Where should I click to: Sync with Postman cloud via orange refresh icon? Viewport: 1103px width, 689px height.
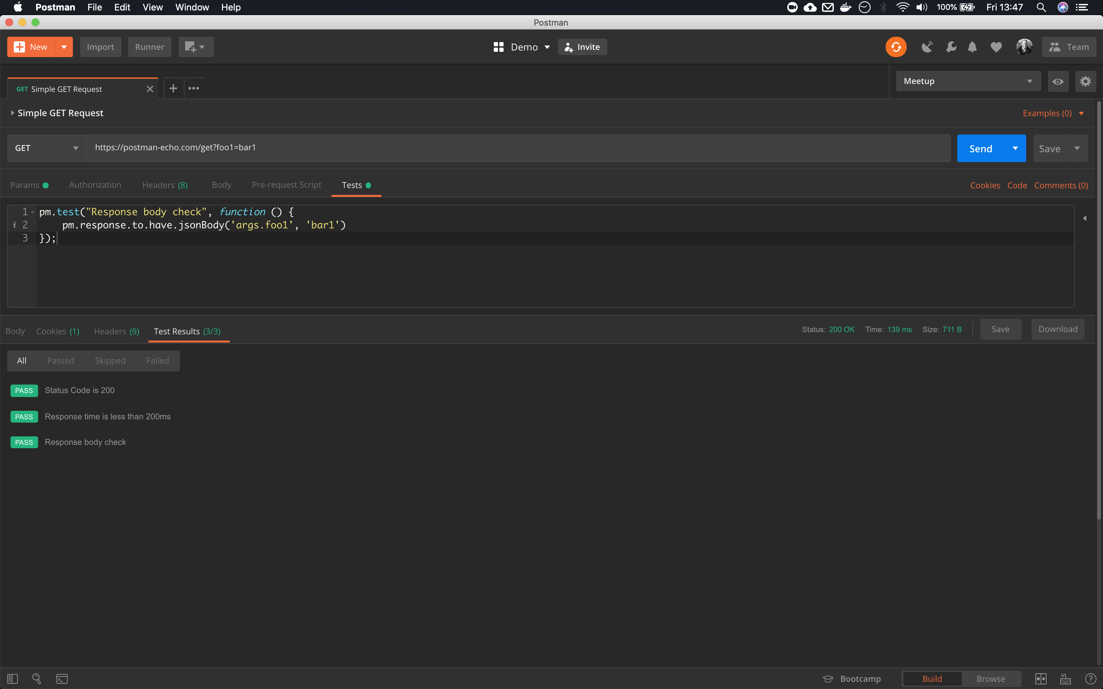pyautogui.click(x=896, y=47)
